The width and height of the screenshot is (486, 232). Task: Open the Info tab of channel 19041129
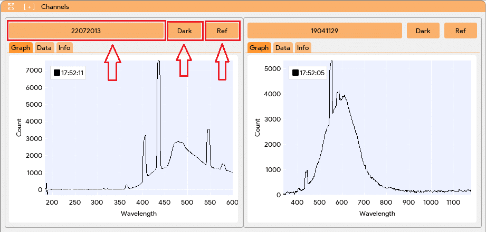[303, 47]
